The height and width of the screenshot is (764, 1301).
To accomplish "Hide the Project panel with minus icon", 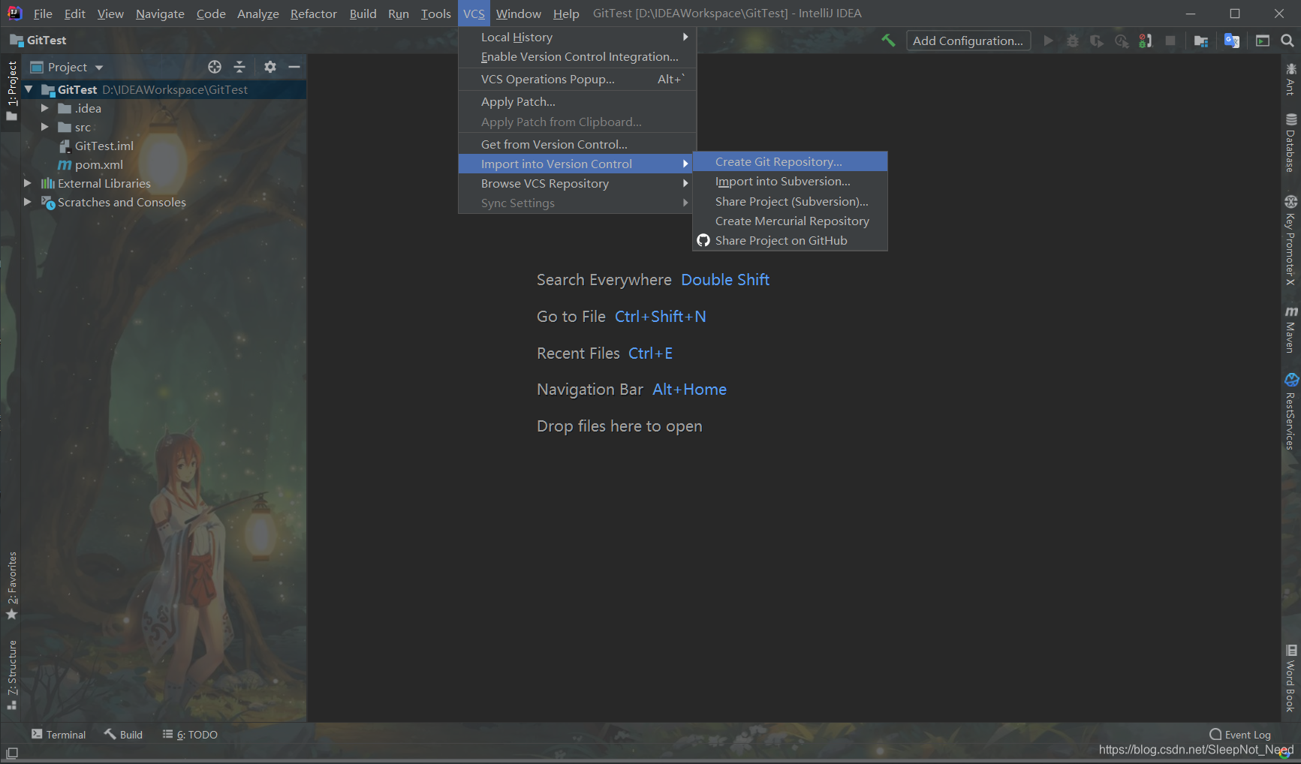I will tap(294, 67).
